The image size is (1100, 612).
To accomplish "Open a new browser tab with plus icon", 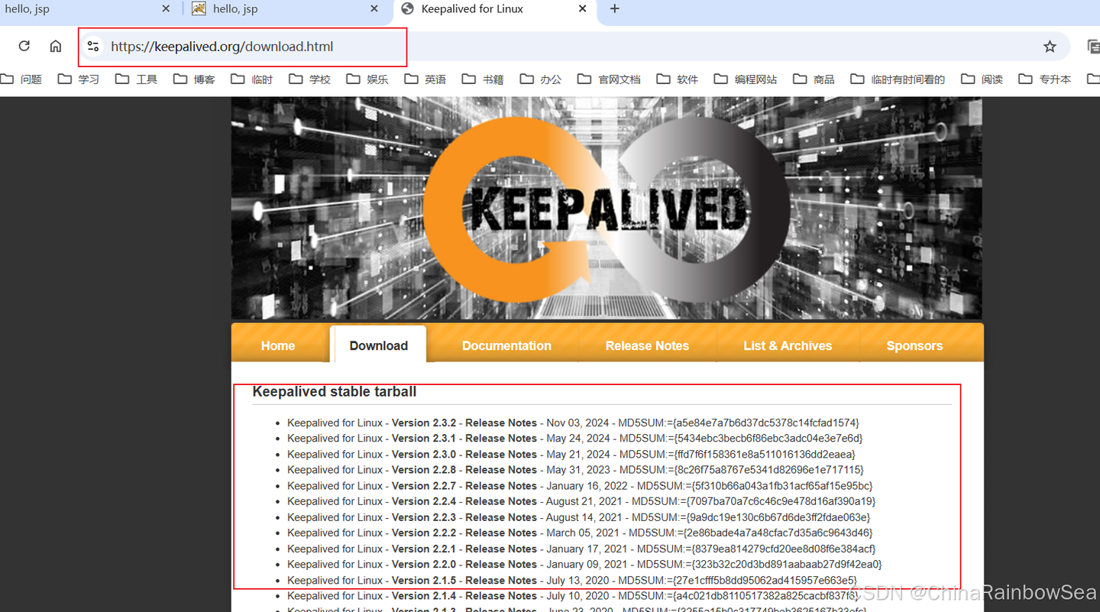I will tap(614, 9).
